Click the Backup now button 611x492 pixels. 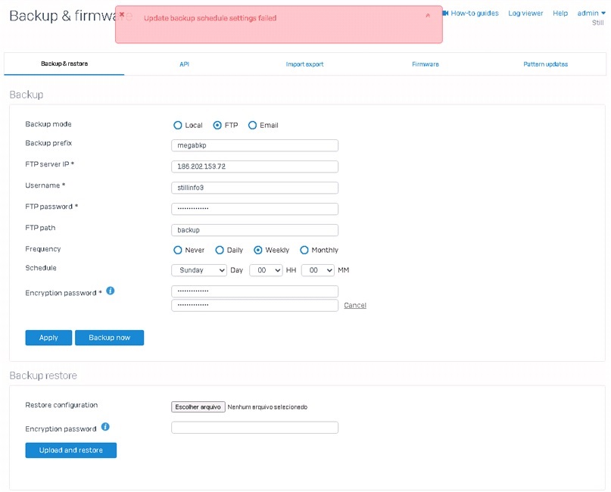pos(110,338)
